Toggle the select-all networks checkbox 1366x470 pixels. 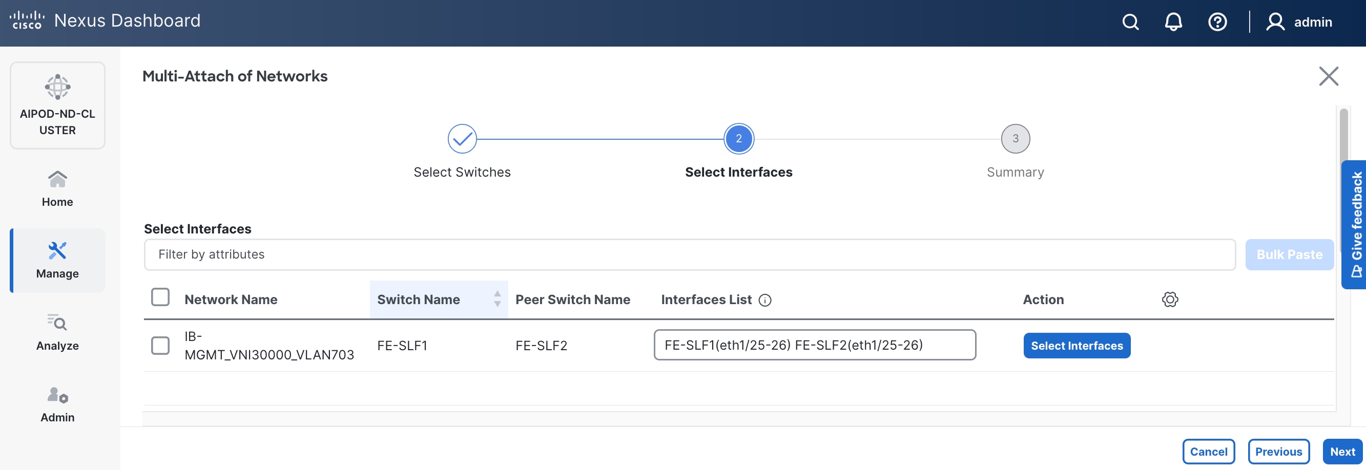[160, 297]
